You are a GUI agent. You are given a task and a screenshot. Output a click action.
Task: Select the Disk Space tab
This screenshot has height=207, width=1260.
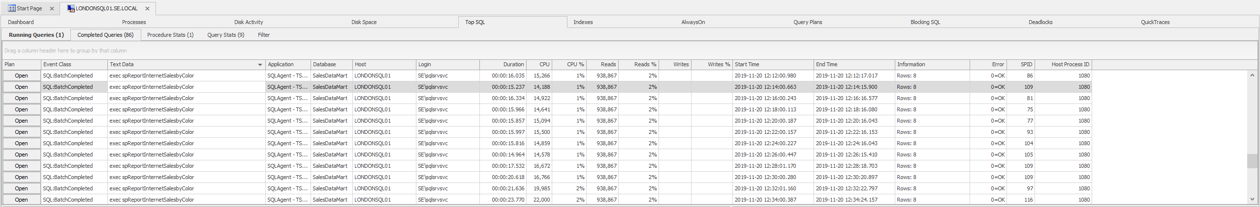click(x=364, y=22)
